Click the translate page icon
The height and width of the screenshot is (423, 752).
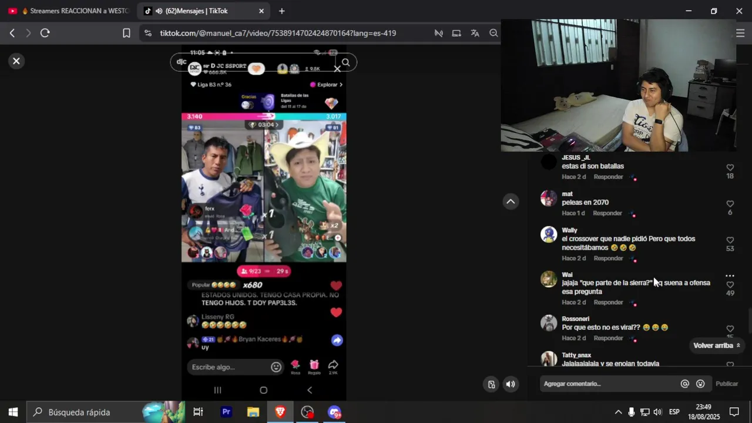pos(475,33)
